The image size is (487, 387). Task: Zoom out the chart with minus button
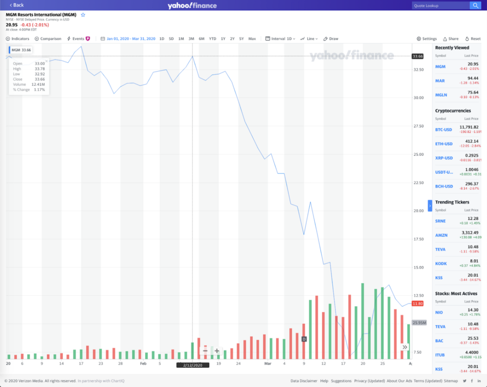tap(206, 351)
